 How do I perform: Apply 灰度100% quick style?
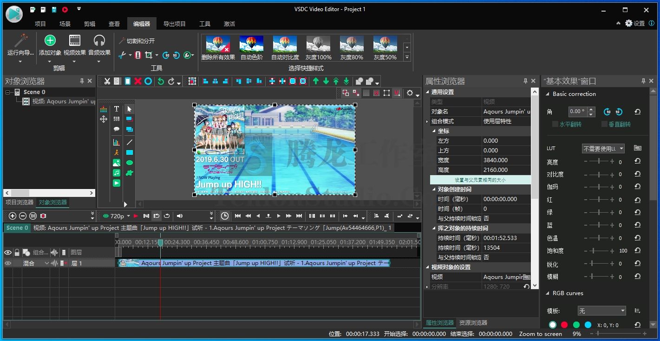pos(318,48)
